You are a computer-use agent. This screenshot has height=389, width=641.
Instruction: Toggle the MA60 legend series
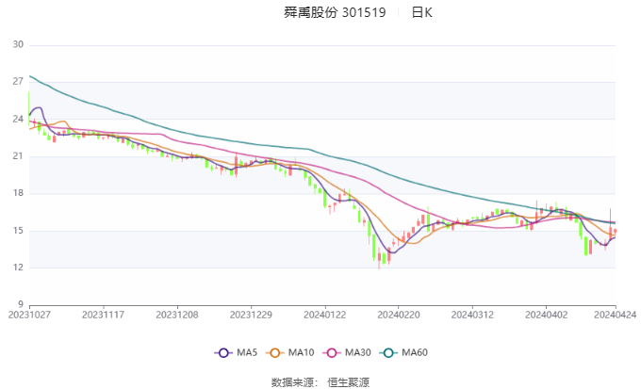pyautogui.click(x=403, y=352)
